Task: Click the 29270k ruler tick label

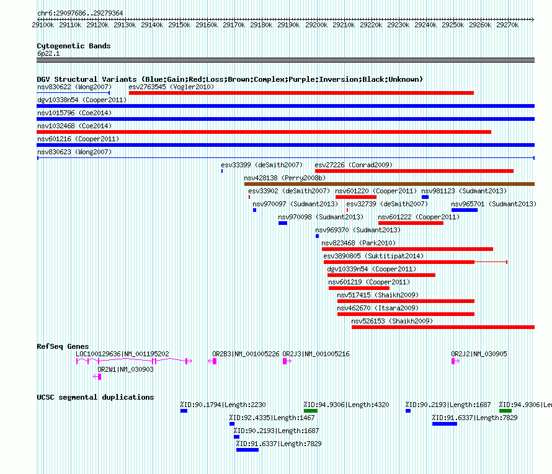Action: point(507,25)
